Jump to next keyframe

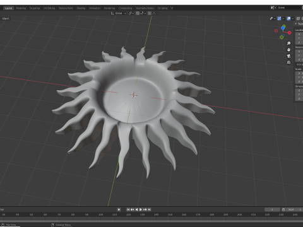click(x=145, y=209)
